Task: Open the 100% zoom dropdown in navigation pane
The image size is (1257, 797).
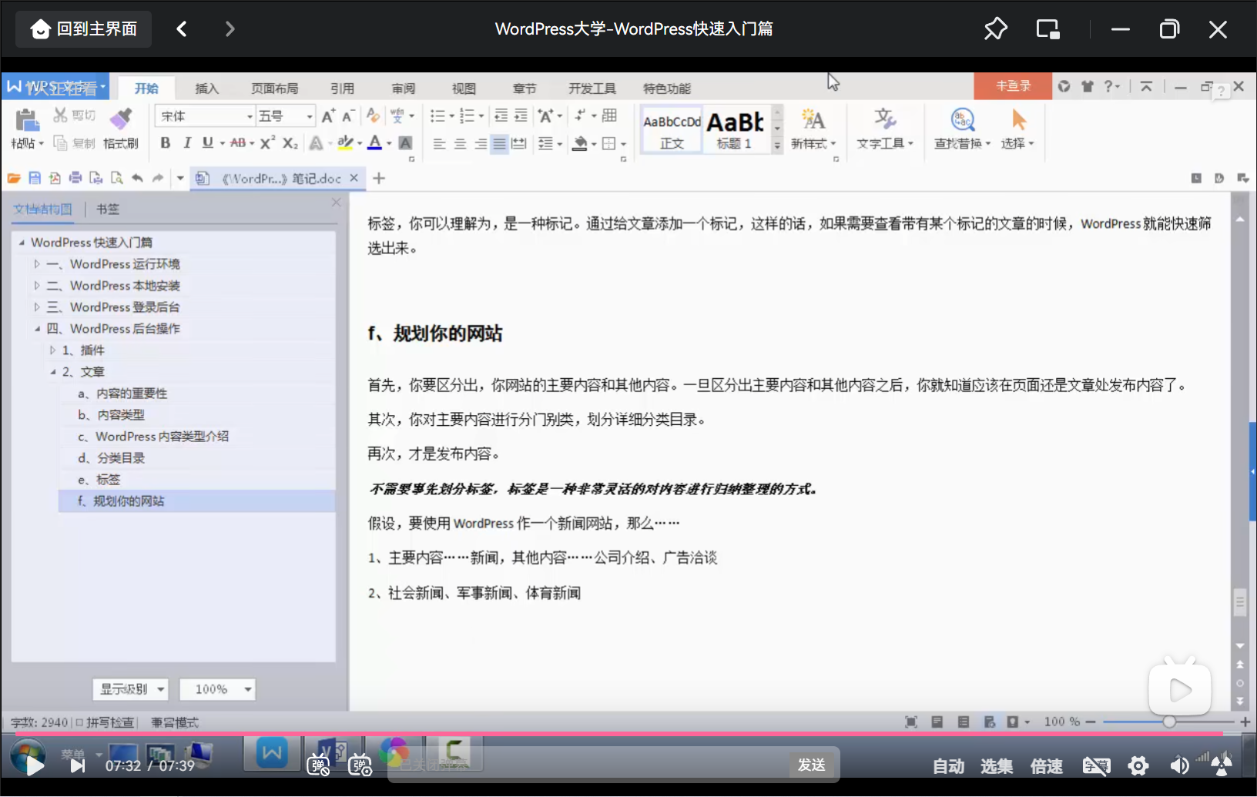Action: pyautogui.click(x=217, y=689)
